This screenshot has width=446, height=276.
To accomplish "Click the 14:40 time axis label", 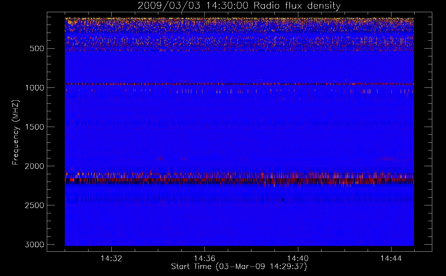I will 298,259.
